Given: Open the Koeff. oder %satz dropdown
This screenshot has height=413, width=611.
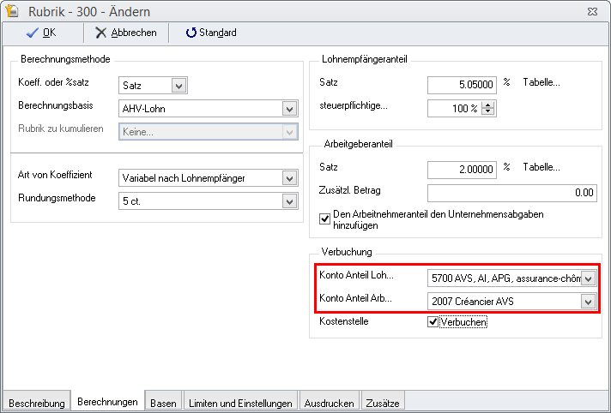Looking at the screenshot, I should point(178,86).
